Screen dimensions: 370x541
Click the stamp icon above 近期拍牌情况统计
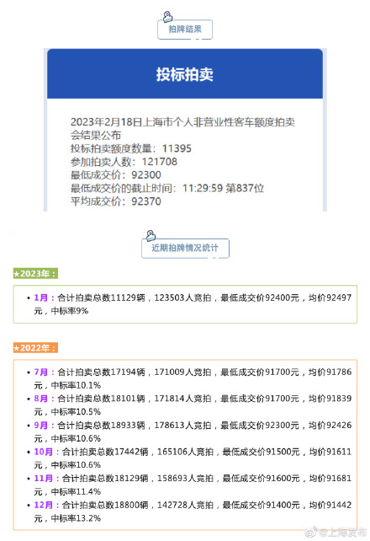point(151,236)
